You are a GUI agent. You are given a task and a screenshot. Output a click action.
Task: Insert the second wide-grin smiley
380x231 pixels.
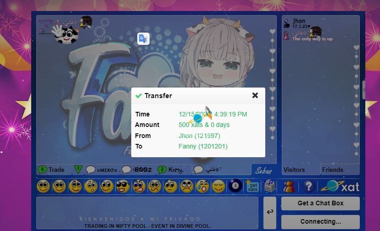(59, 187)
